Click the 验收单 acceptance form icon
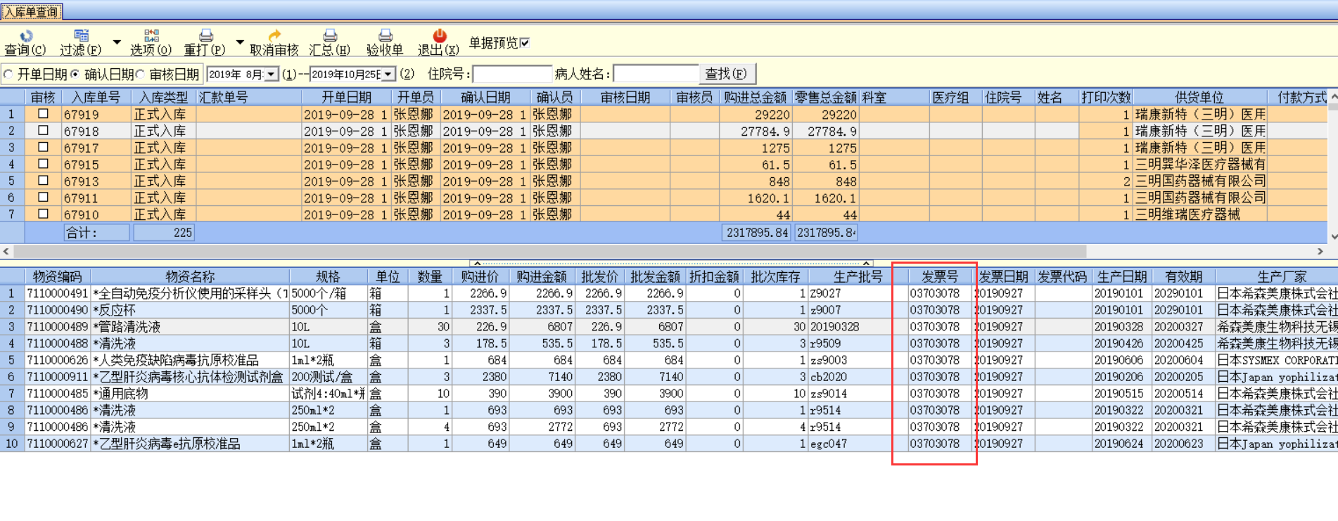This screenshot has height=521, width=1338. (x=385, y=37)
